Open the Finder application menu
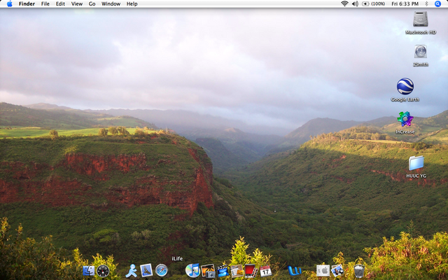This screenshot has width=448, height=280. (27, 3)
